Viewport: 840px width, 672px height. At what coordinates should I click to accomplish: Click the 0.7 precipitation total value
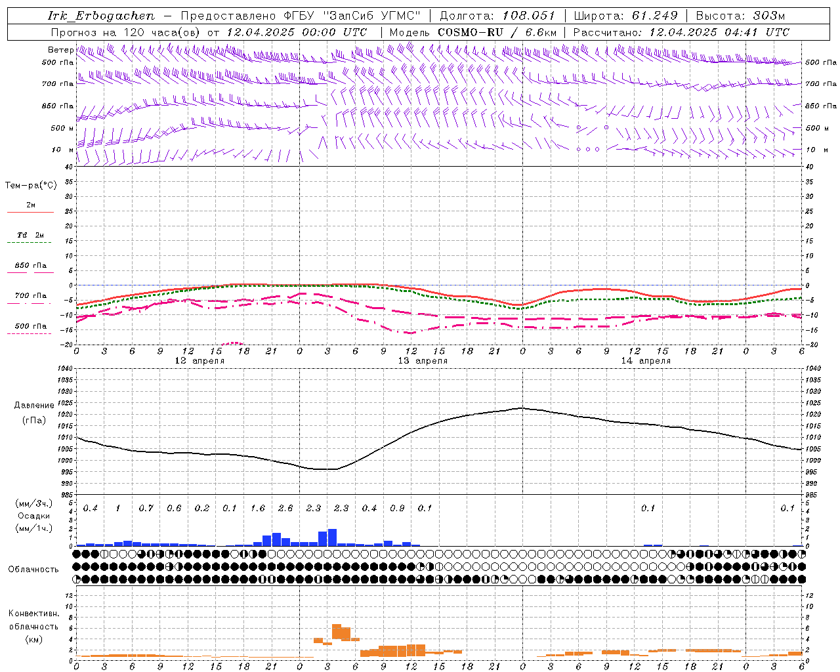tap(146, 509)
